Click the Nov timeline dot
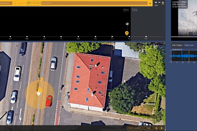Screen dimensions: 197x131 (x=129, y=37)
